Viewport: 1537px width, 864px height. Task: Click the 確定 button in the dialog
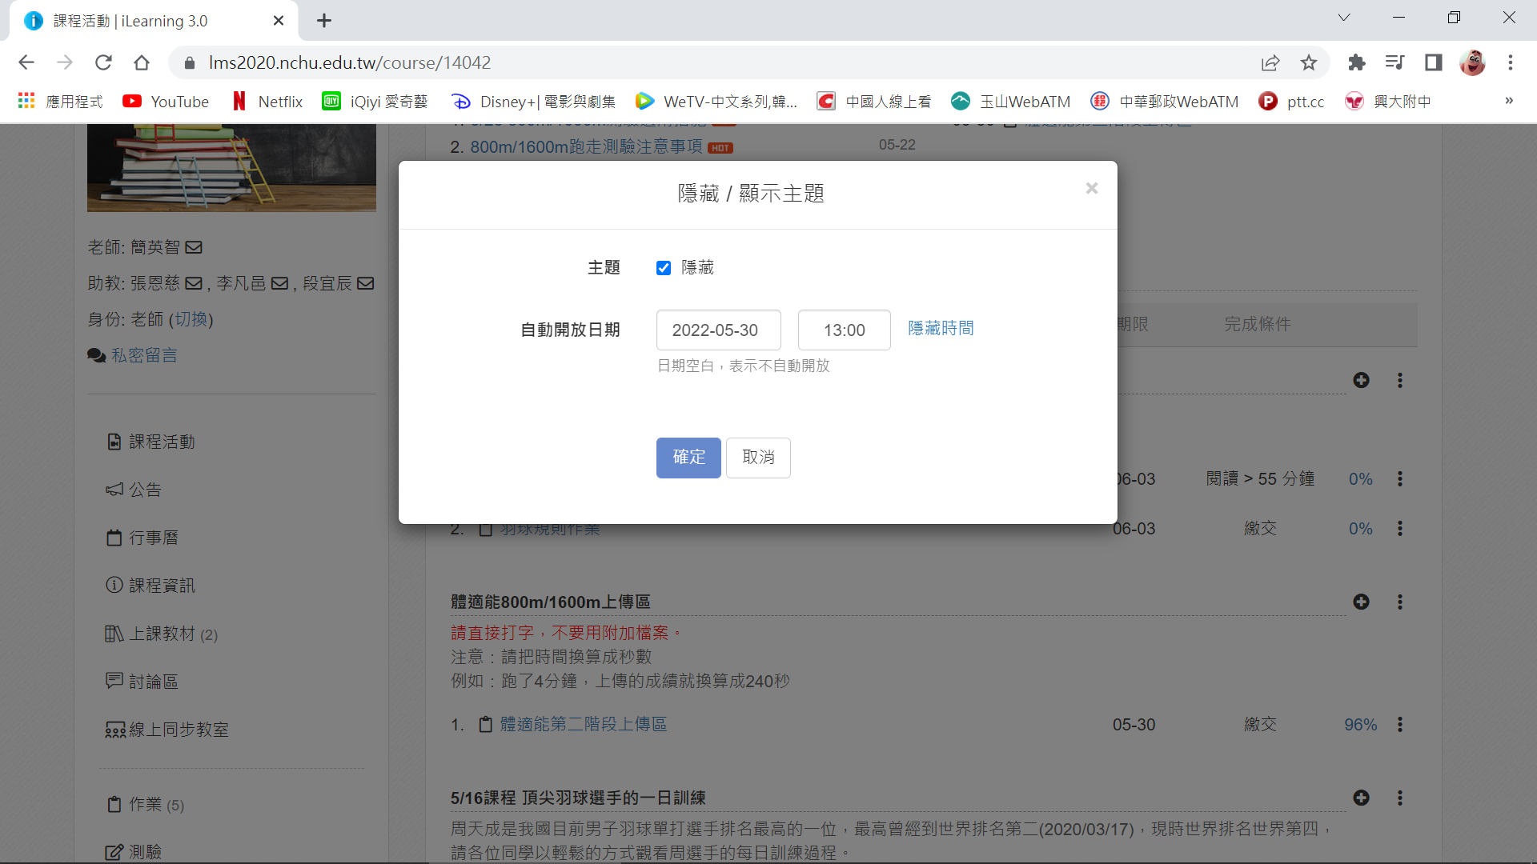click(688, 458)
